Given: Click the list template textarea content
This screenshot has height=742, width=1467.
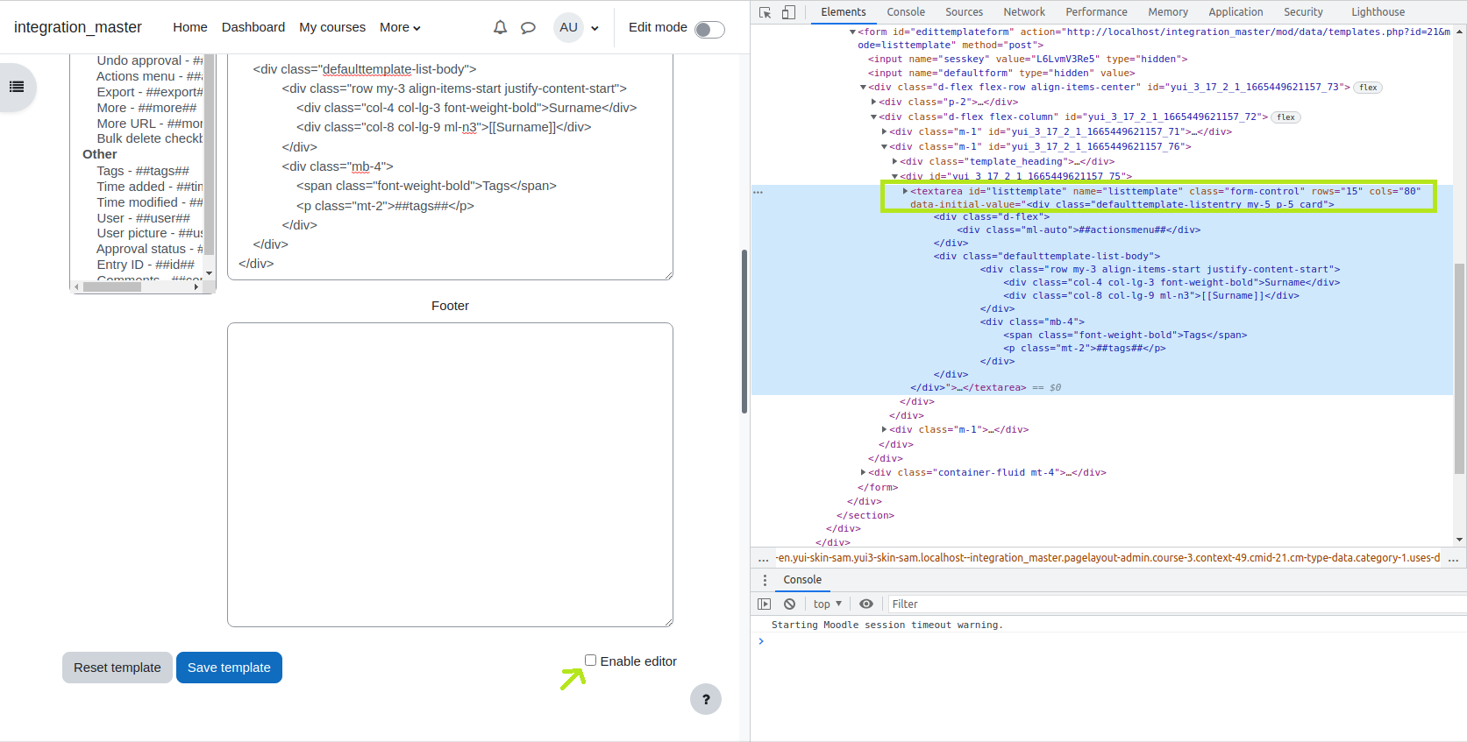Looking at the screenshot, I should 450,166.
